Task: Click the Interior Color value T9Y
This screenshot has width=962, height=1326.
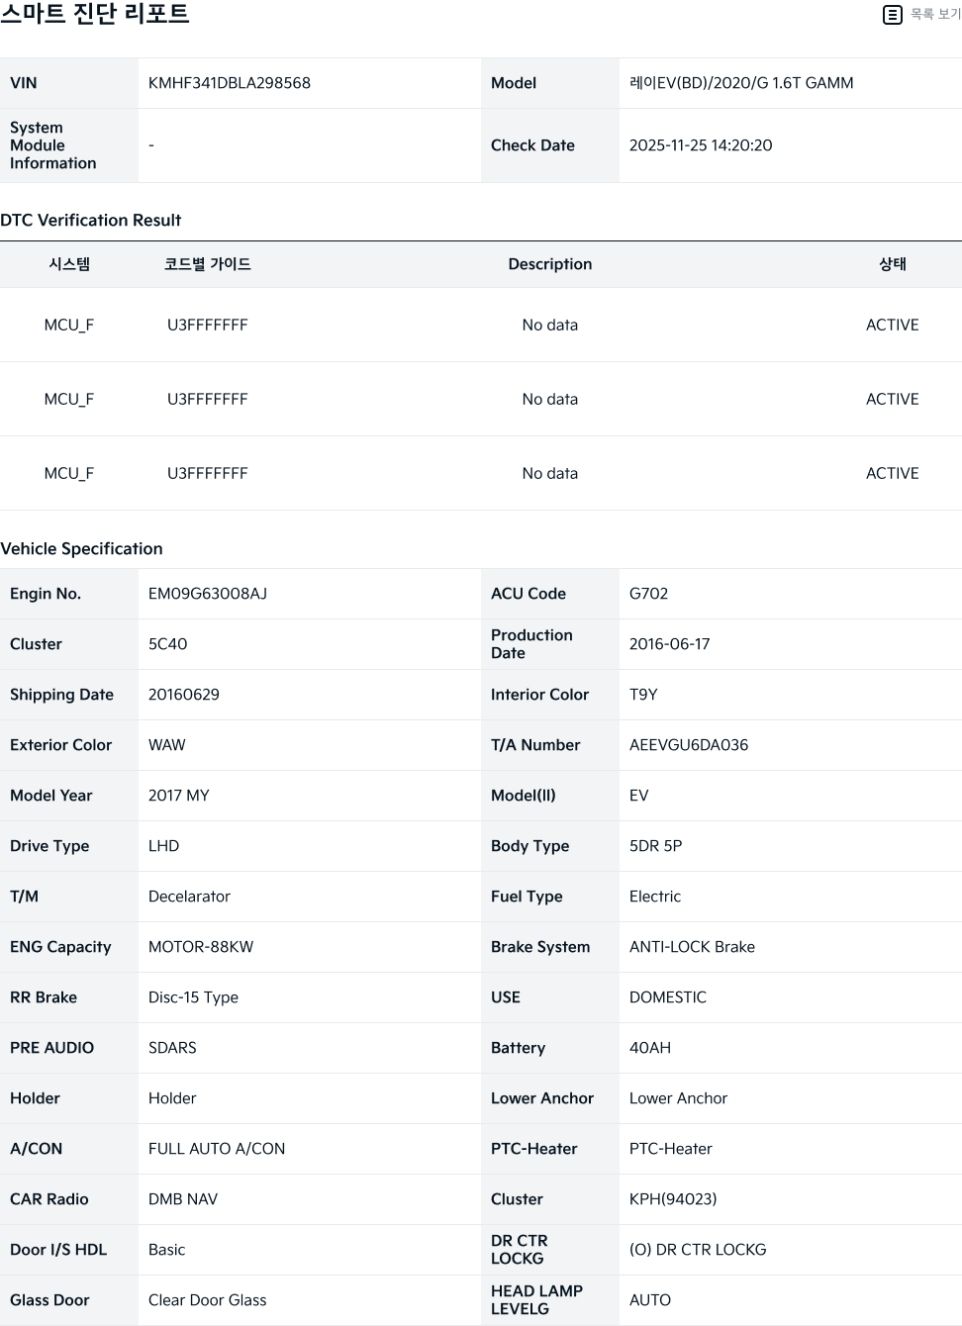Action: (643, 695)
